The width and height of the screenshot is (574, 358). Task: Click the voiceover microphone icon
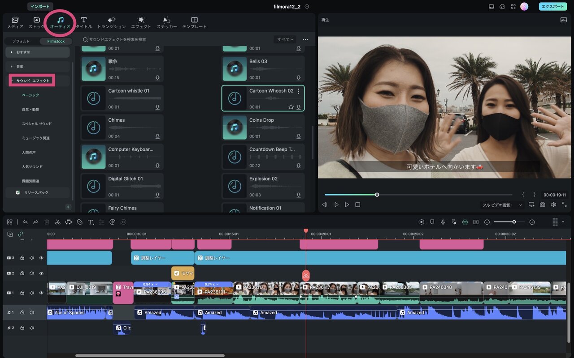[x=443, y=222]
